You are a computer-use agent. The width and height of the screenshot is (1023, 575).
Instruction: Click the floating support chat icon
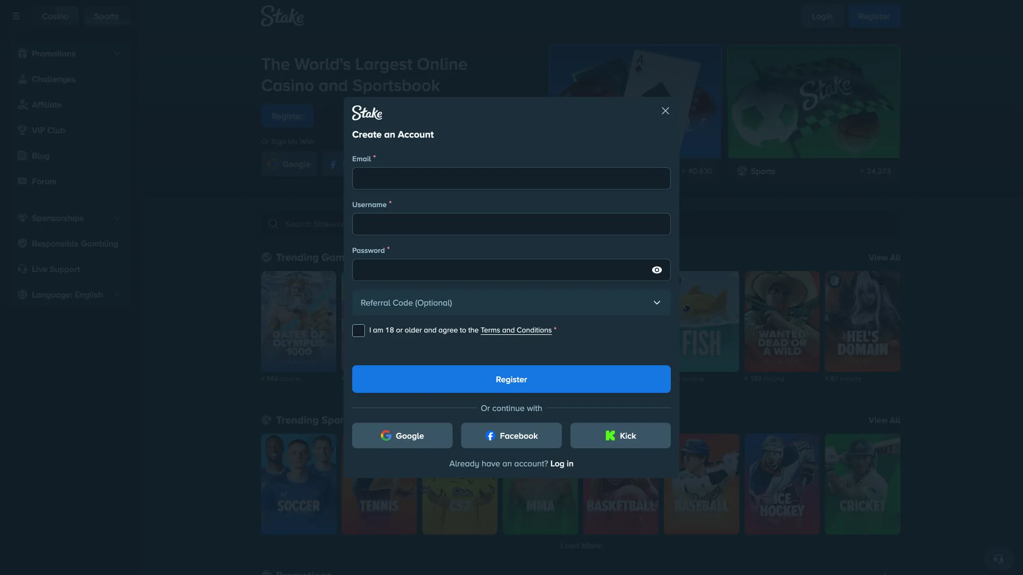[998, 558]
